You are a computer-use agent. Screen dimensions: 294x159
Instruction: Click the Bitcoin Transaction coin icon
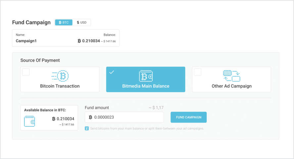[60, 76]
